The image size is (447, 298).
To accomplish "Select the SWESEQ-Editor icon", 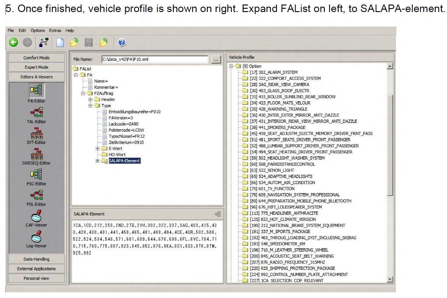I will [x=36, y=154].
